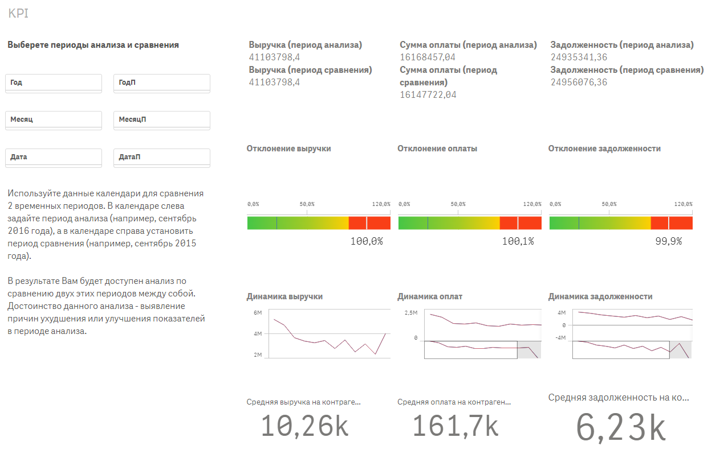This screenshot has width=728, height=462.
Task: Click the Выручка (период анализа) label
Action: pos(306,45)
